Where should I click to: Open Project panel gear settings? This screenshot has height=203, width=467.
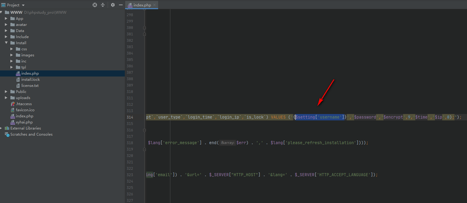(113, 5)
